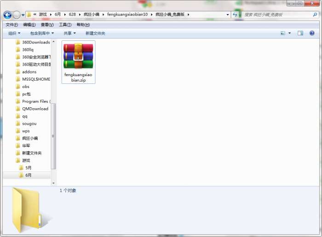This screenshot has height=237, width=322.
Task: Click the 游戏 breadcrumb in address bar
Action: (43, 14)
